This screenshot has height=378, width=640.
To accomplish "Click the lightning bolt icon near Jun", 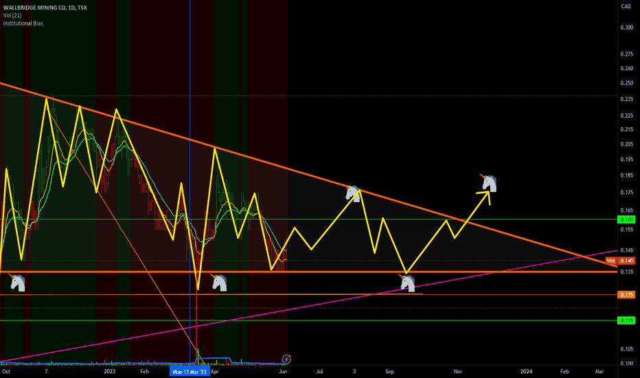I will 286,359.
